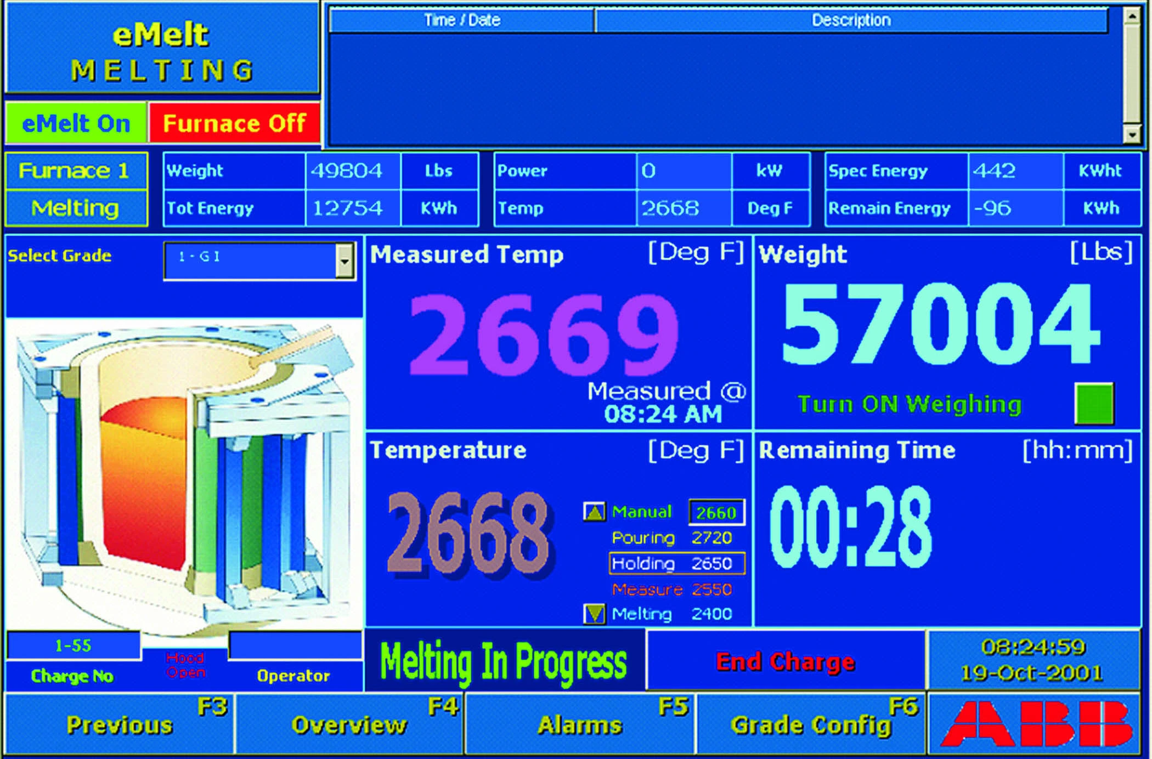The width and height of the screenshot is (1152, 759).
Task: Open the F5 Alarms screen
Action: [580, 724]
